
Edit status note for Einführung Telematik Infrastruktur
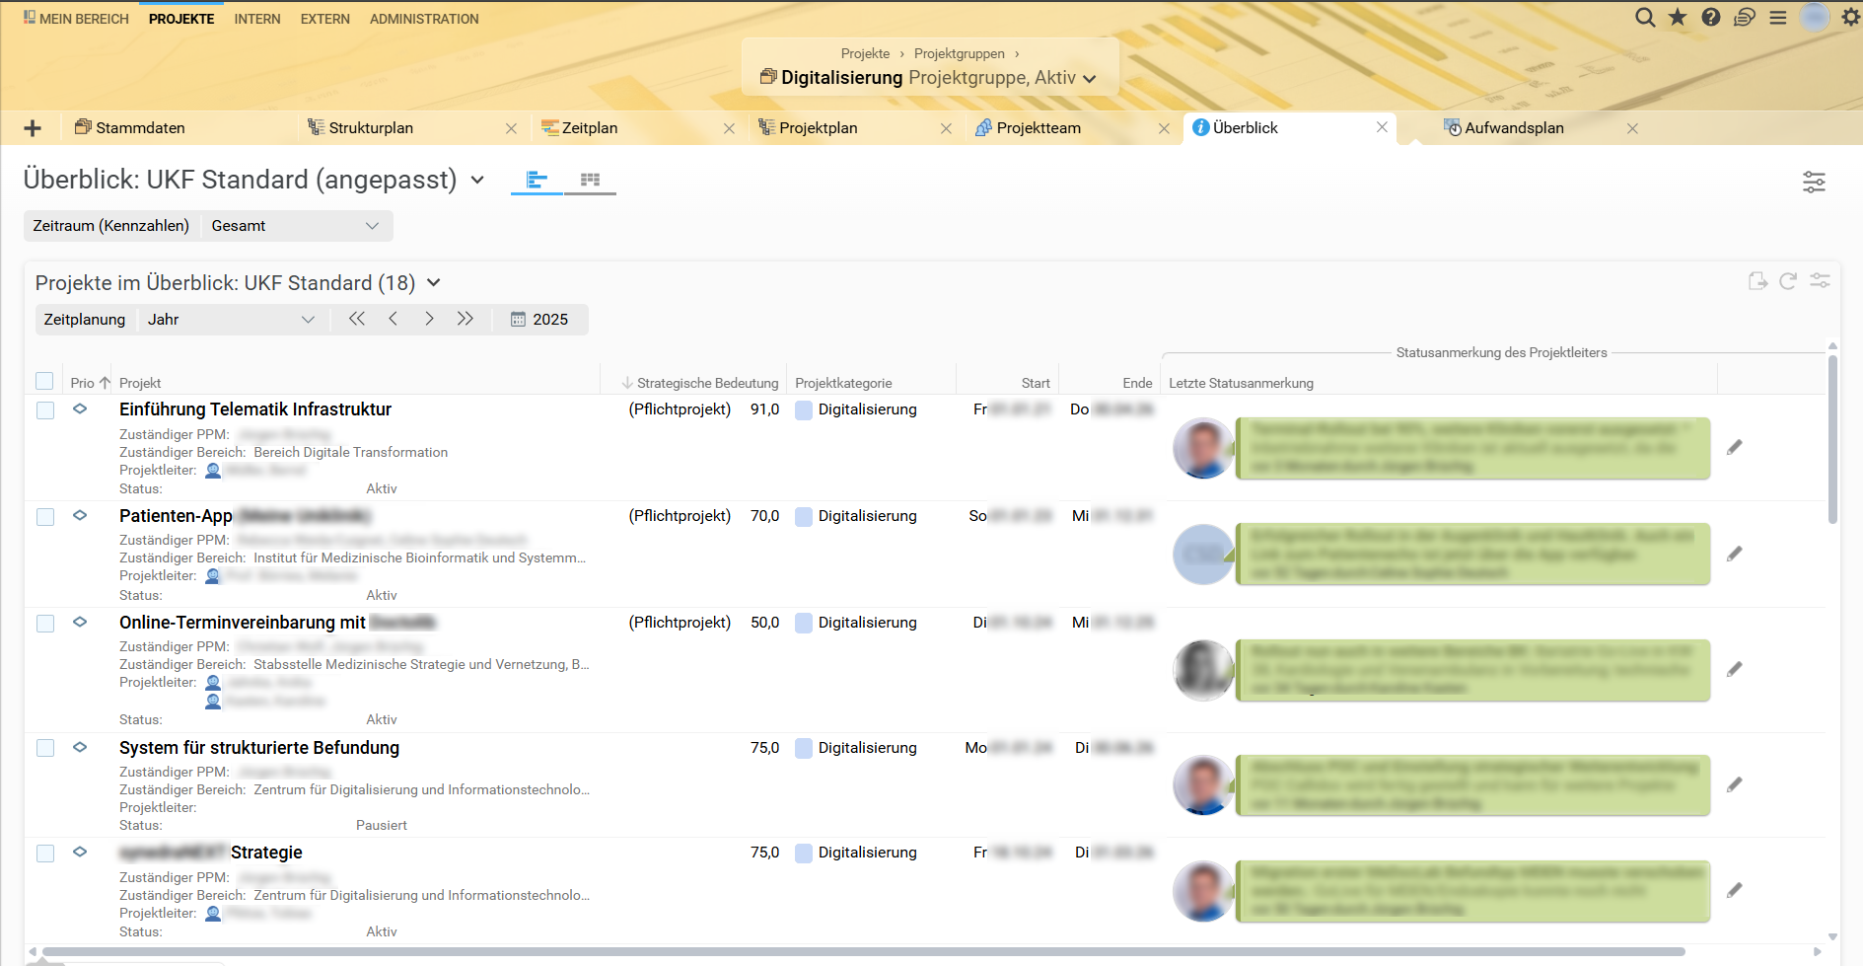[1735, 448]
